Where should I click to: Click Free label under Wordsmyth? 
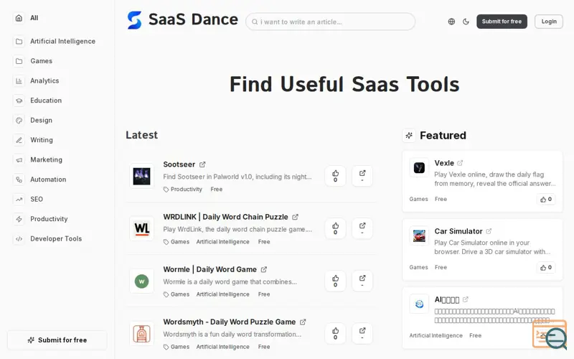pos(264,347)
